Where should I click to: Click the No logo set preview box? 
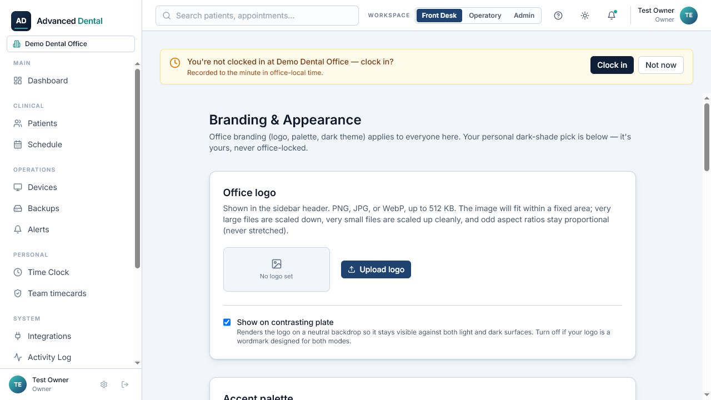pos(277,269)
